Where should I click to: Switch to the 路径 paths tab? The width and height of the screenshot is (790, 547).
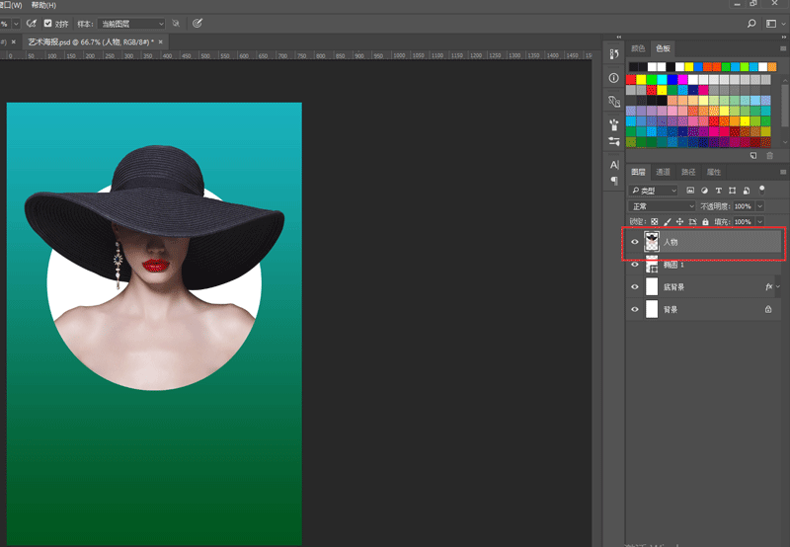688,172
